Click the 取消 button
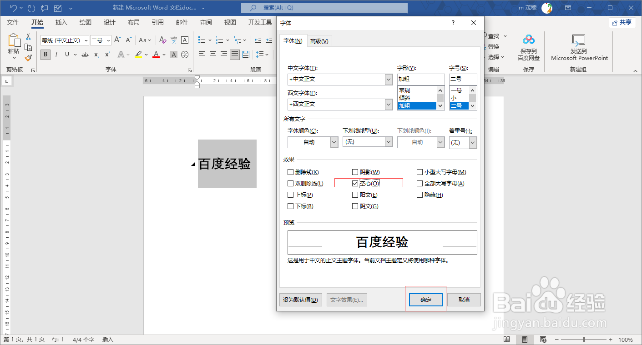This screenshot has height=345, width=642. pos(464,300)
